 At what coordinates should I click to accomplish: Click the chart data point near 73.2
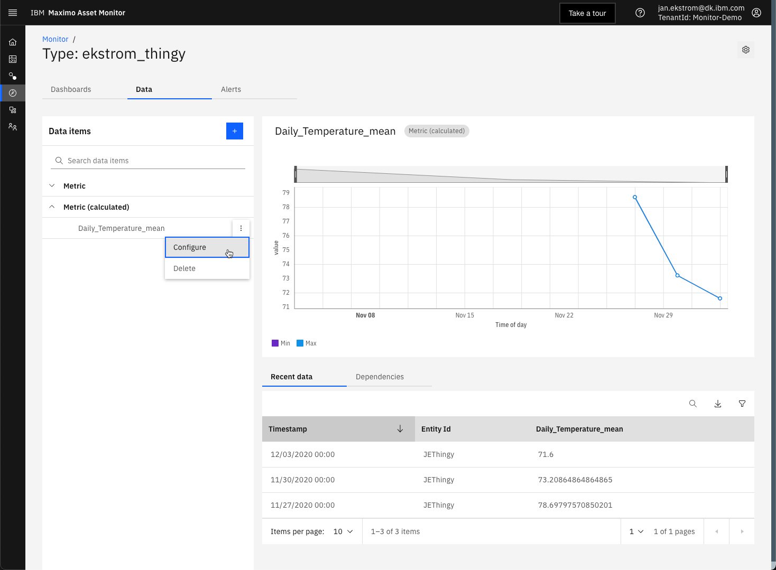coord(678,276)
